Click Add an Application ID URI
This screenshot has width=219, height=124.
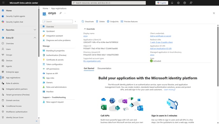point(161,49)
